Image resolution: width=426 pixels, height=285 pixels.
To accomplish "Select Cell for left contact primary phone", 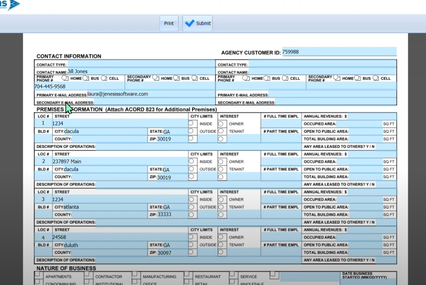I will 104,78.
